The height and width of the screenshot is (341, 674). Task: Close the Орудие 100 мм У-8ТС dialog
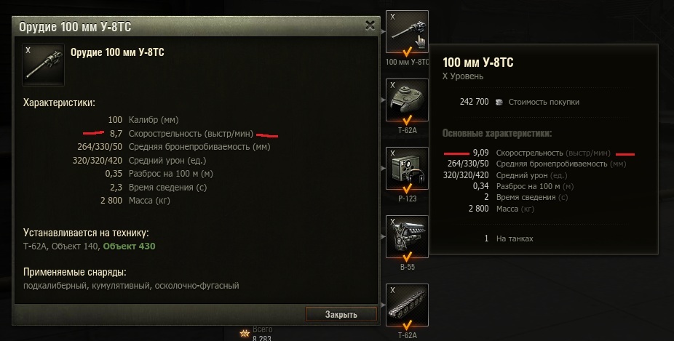(x=370, y=25)
